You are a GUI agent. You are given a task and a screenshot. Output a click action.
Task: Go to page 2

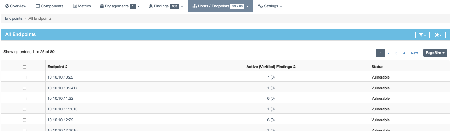coord(388,53)
